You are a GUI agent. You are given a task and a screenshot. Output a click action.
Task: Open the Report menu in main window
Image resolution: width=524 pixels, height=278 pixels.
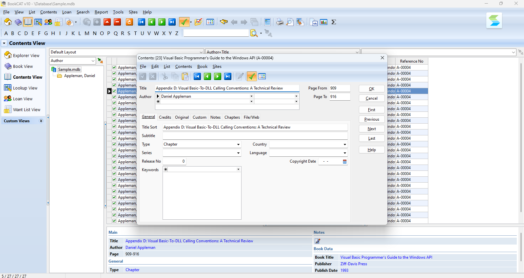101,12
